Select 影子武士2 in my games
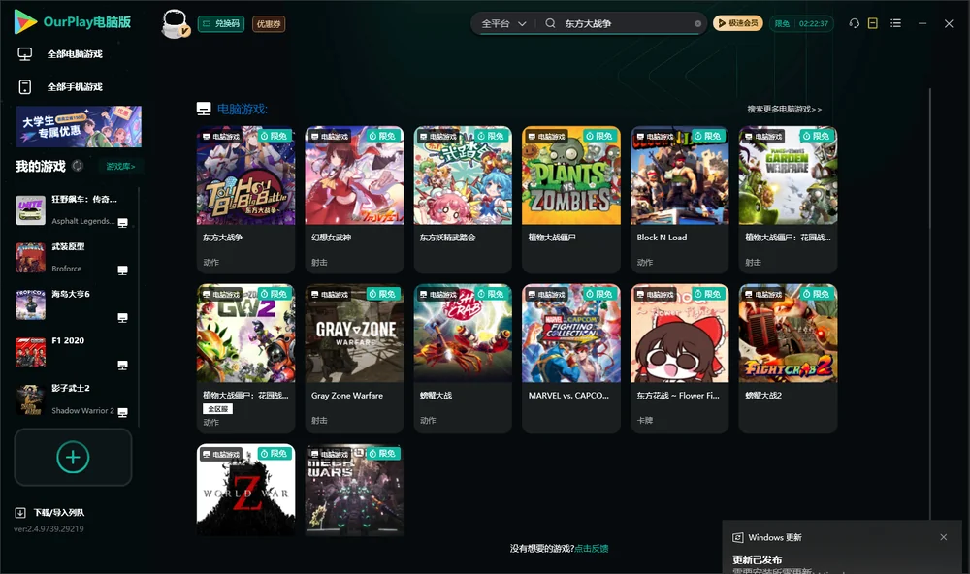This screenshot has width=970, height=574. click(x=72, y=399)
